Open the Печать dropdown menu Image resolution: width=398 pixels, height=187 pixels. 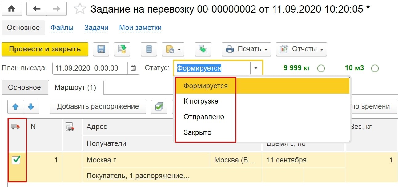[246, 49]
